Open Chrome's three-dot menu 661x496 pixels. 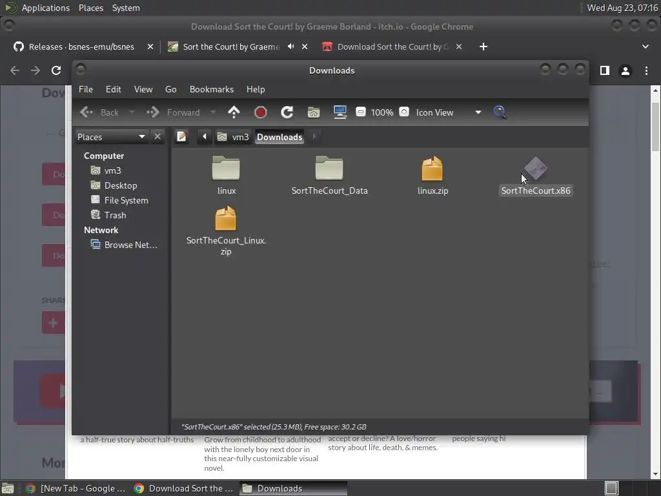click(x=646, y=70)
